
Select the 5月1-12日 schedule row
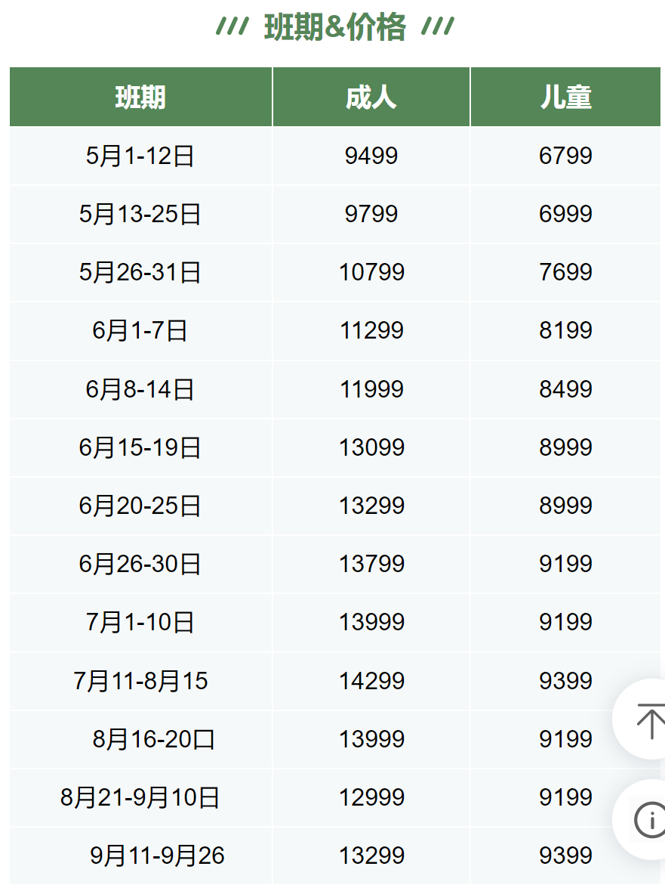coord(334,156)
